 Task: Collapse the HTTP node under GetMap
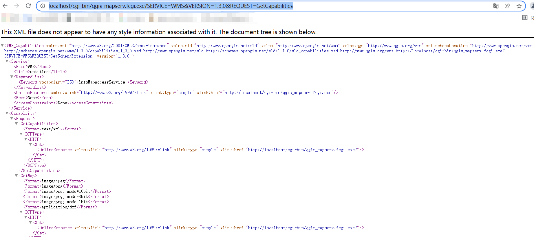click(x=25, y=217)
